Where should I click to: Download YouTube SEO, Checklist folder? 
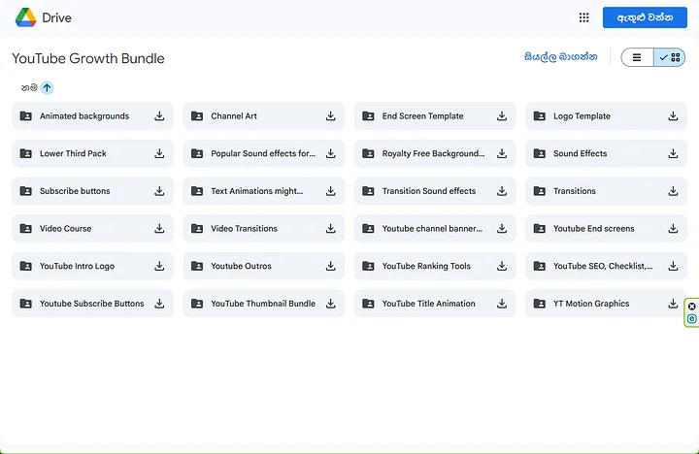click(x=673, y=266)
